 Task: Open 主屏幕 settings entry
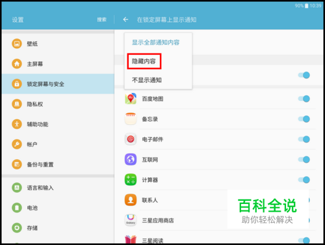58,64
